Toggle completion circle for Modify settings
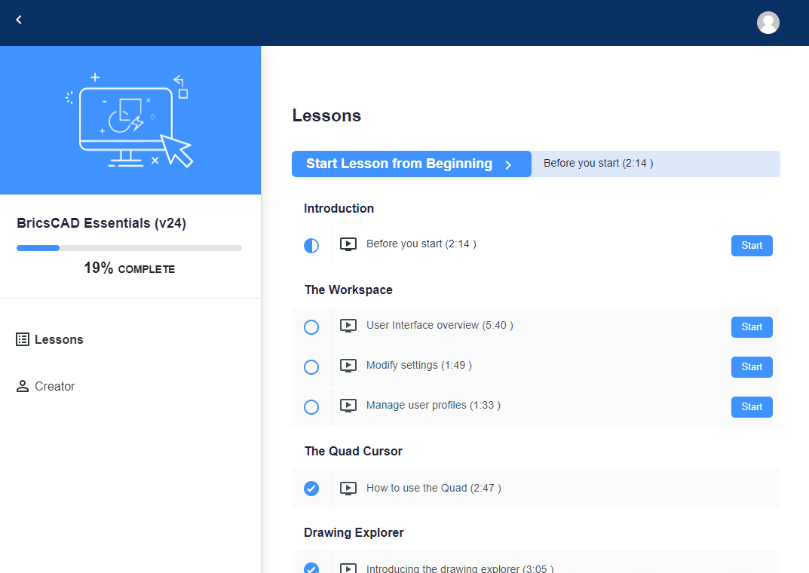The width and height of the screenshot is (809, 573). click(311, 367)
